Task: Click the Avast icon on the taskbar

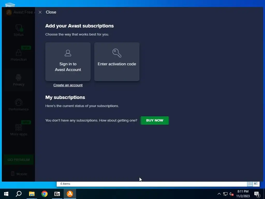Action: pos(70,194)
